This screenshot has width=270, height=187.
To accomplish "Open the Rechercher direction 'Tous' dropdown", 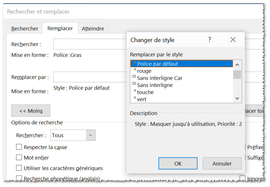I will pyautogui.click(x=91, y=135).
